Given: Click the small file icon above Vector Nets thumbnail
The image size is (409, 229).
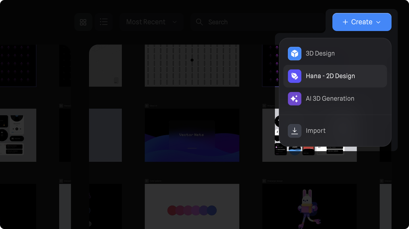Looking at the screenshot, I should point(146,106).
